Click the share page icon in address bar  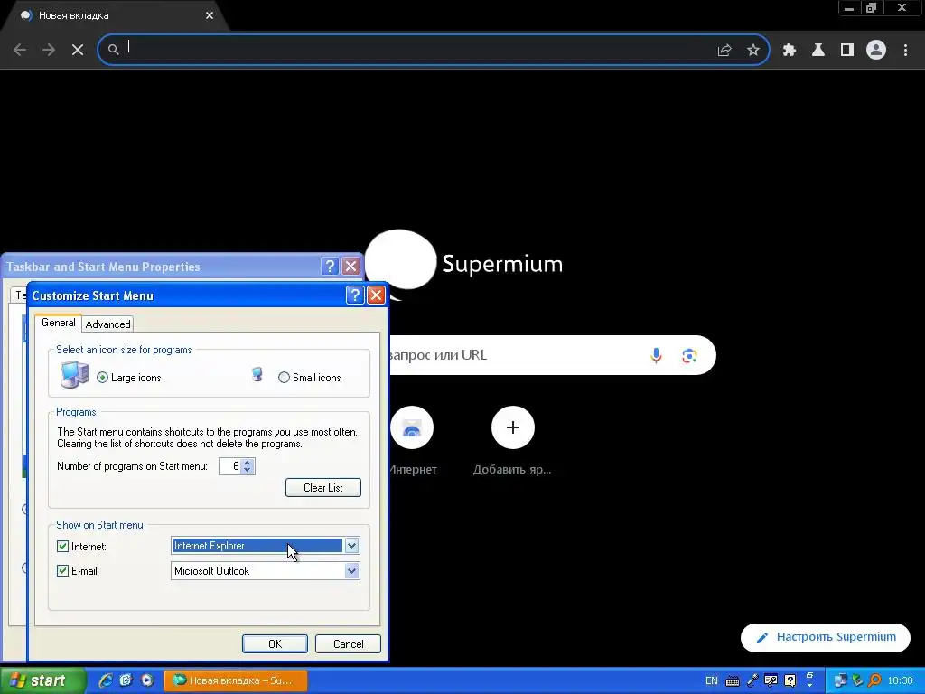tap(724, 51)
